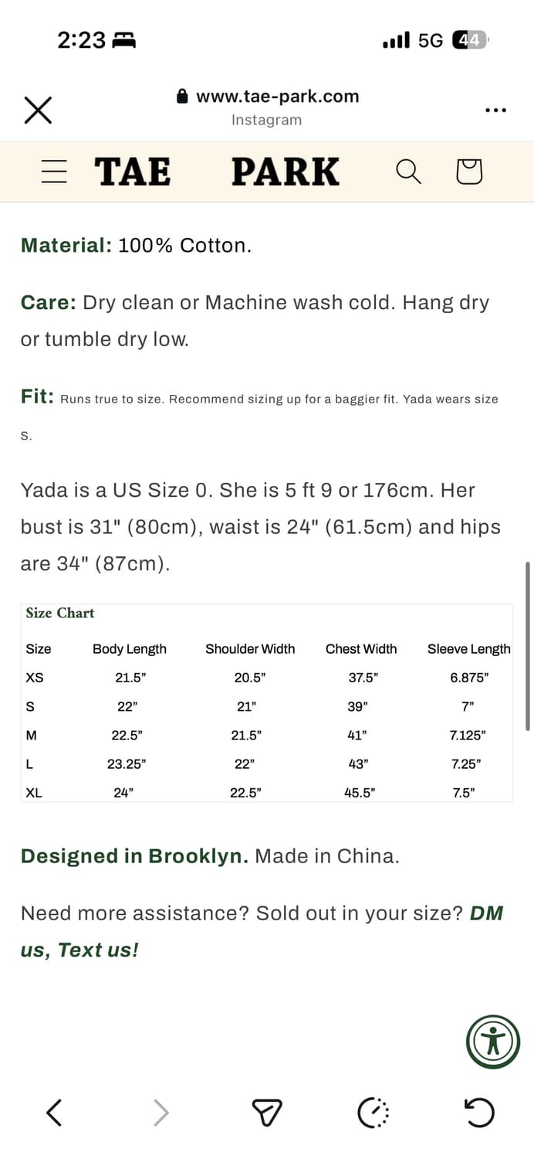Tap the 'Designed in Brooklyn.' text
This screenshot has width=534, height=1159.
[x=134, y=856]
